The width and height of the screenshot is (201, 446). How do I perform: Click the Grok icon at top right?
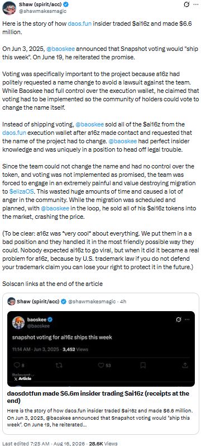(x=186, y=4)
